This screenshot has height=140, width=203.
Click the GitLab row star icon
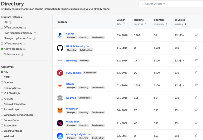(x=196, y=85)
